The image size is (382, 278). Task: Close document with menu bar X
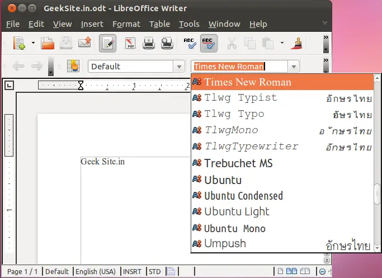pyautogui.click(x=325, y=23)
